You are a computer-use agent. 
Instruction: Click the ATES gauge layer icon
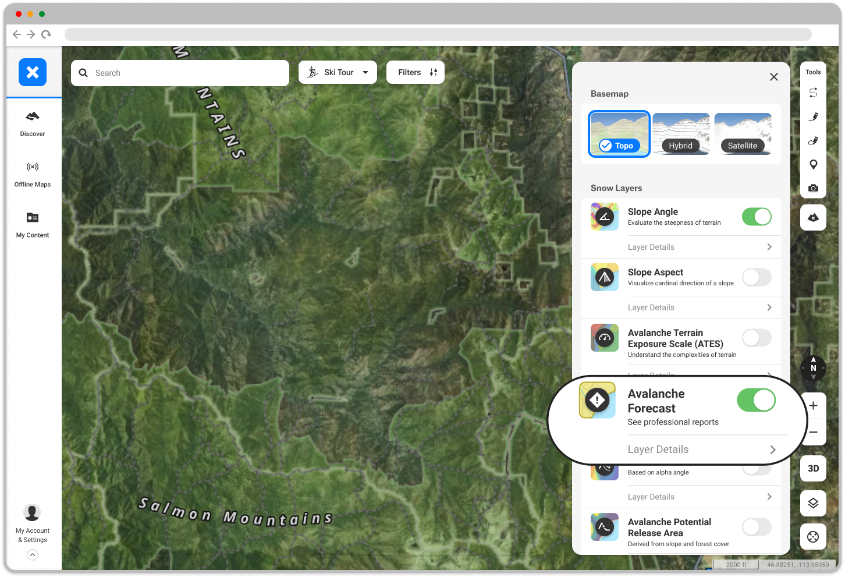[x=605, y=338]
